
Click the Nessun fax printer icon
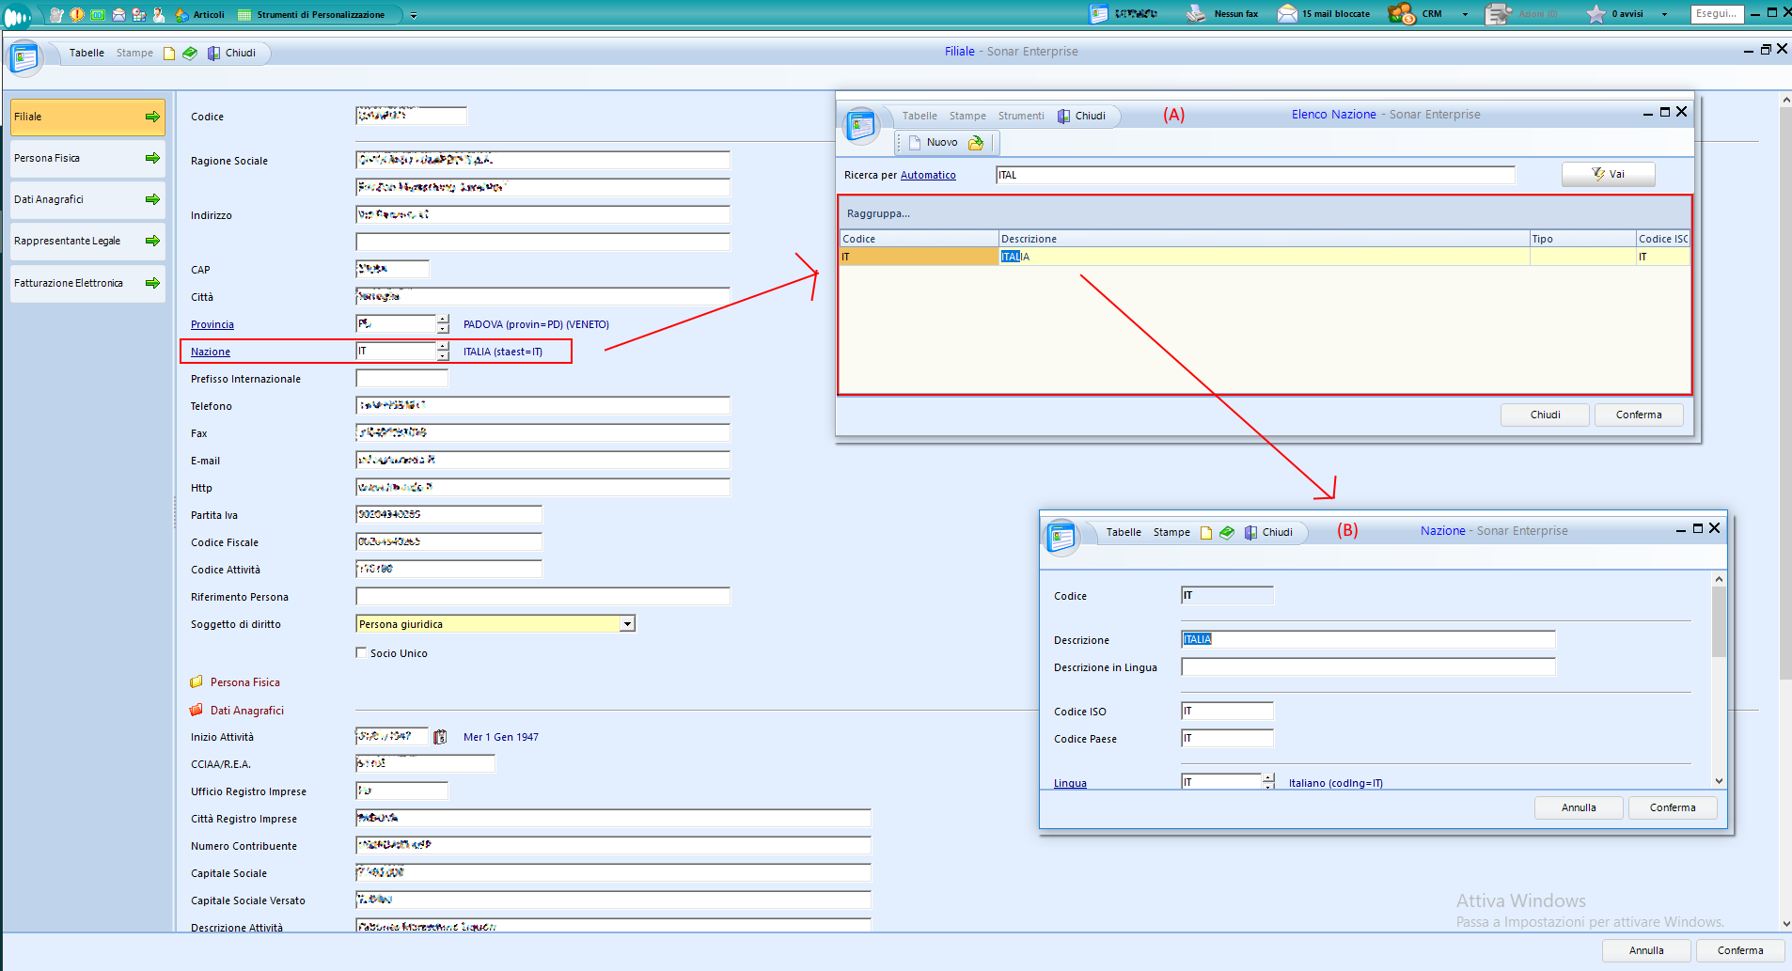(1195, 14)
